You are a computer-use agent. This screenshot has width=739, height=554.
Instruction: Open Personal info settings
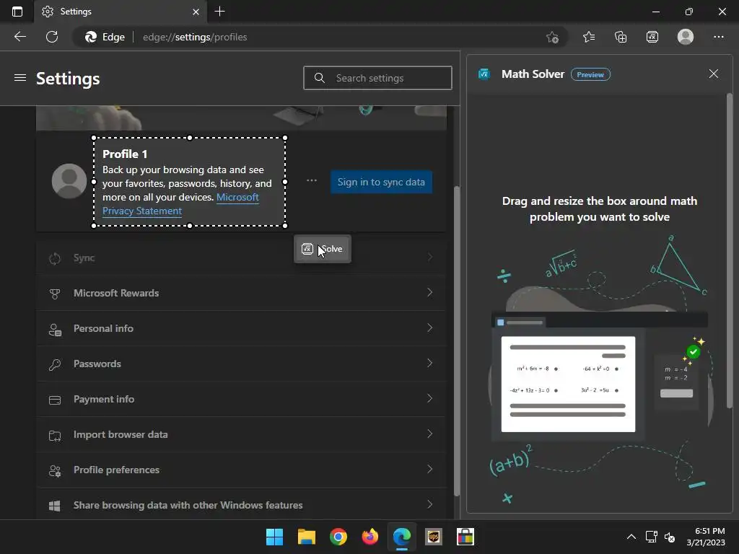pyautogui.click(x=241, y=328)
